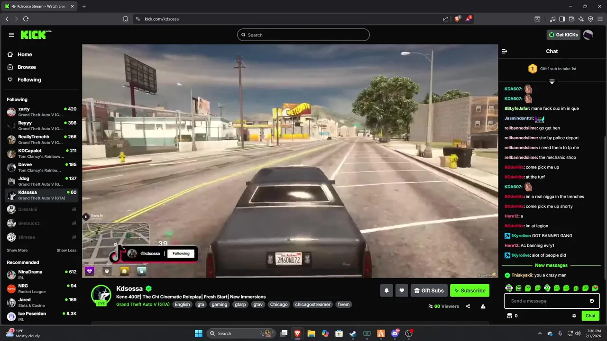Click the Kdsossa live avatar
Viewport: 607px width, 341px height.
[x=101, y=295]
